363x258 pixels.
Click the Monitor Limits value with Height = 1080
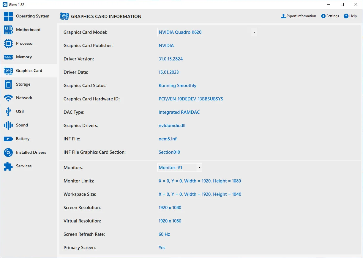point(200,181)
